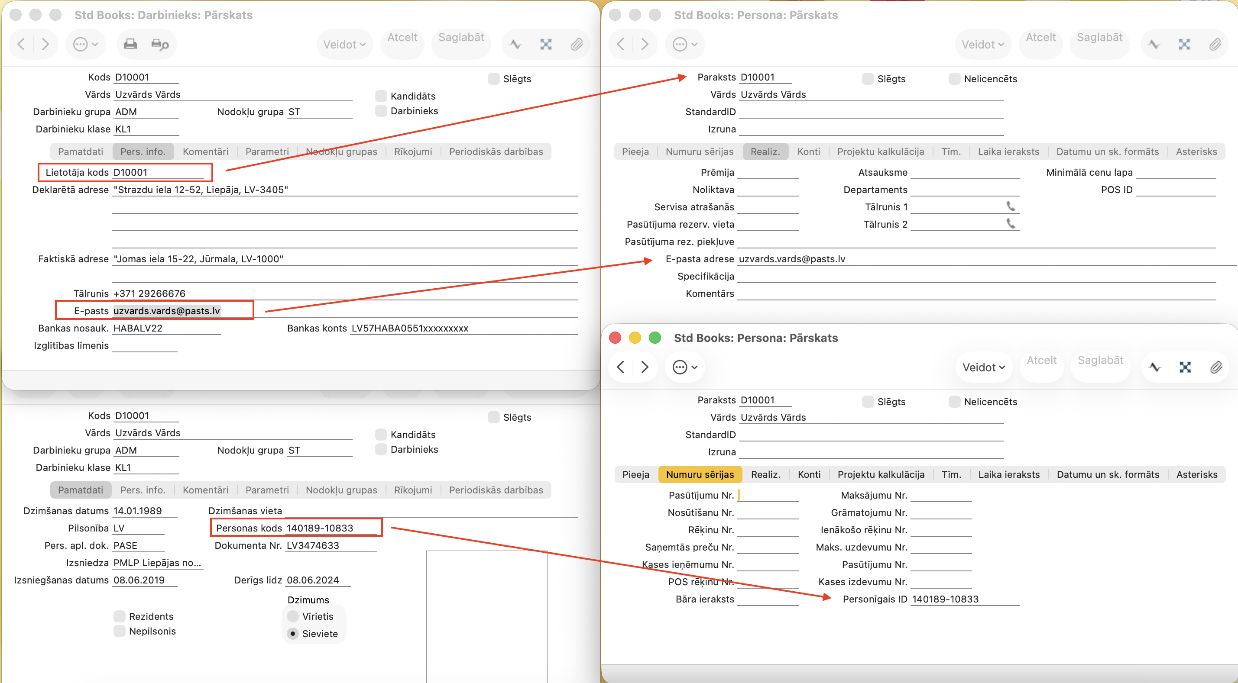1238x683 pixels.
Task: Click expand arrows icon in bottom Persona toolbar
Action: click(1185, 367)
